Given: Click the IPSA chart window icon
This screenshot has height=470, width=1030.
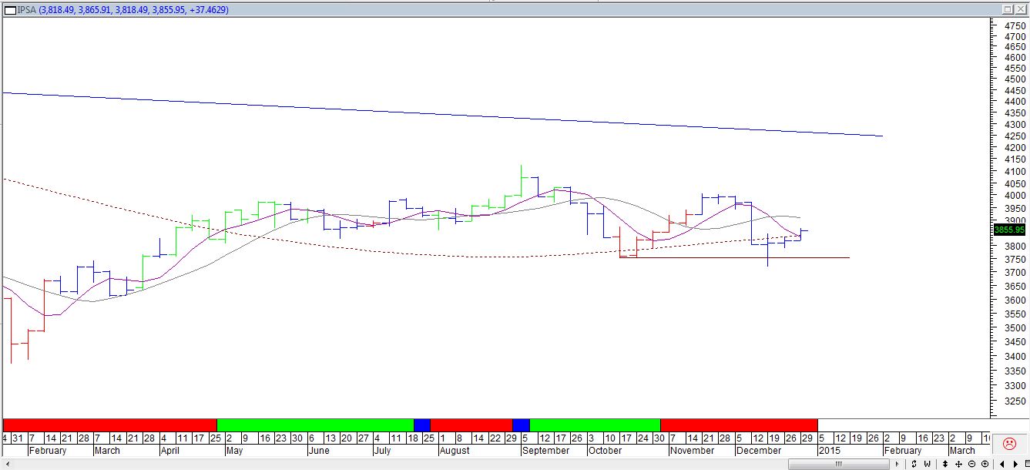Looking at the screenshot, I should (9, 9).
